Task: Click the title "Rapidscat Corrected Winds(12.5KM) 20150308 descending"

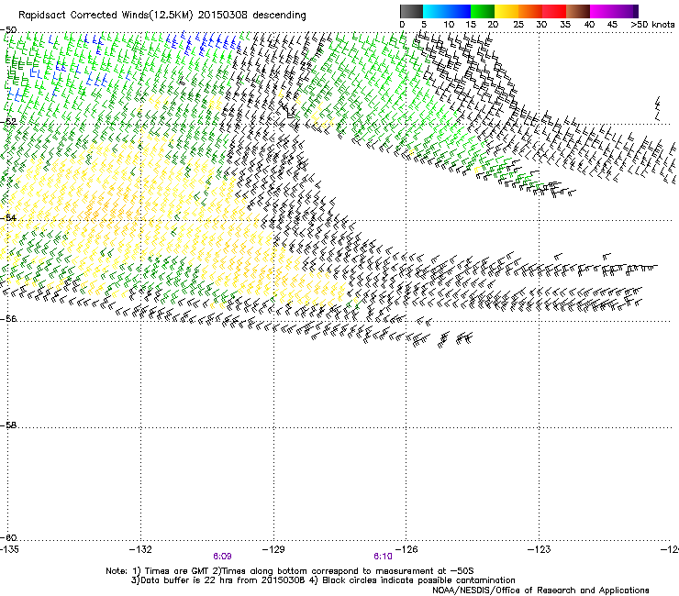Action: (162, 16)
